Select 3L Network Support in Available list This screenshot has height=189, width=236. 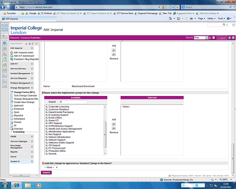[55, 140]
